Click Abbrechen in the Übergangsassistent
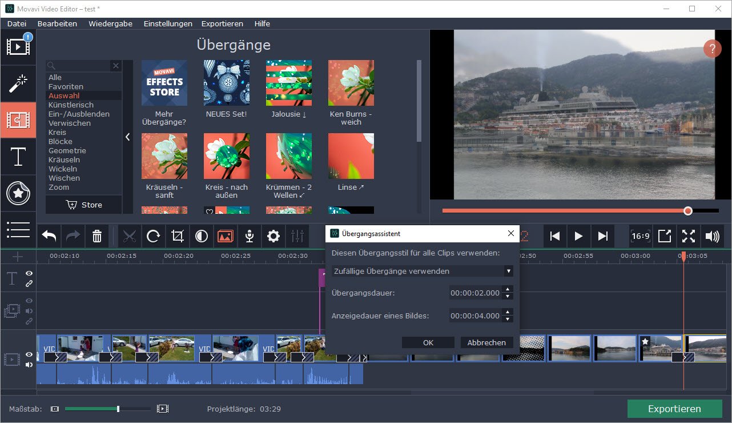The width and height of the screenshot is (732, 423). 486,342
